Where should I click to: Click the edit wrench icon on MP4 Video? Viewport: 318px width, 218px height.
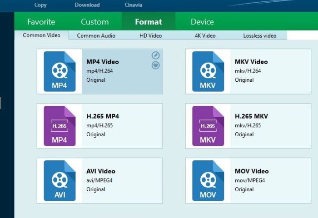pos(155,55)
